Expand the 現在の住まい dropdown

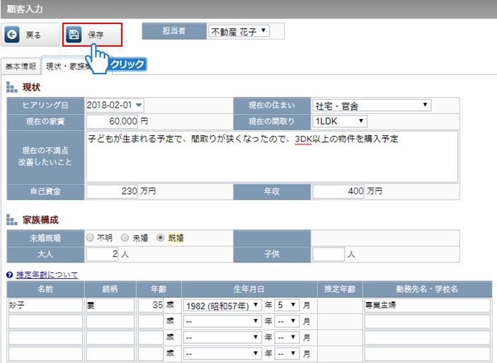coord(372,105)
